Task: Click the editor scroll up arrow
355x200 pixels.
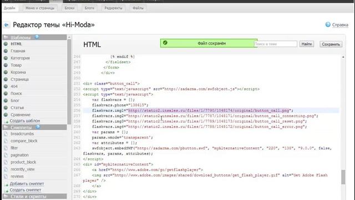Action: click(x=343, y=57)
